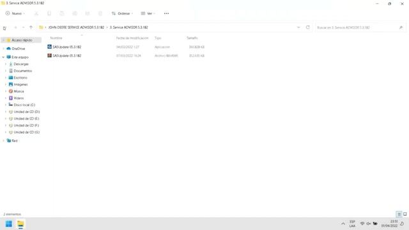Click the ESP LAA language indicator
409x230 pixels.
[352, 224]
